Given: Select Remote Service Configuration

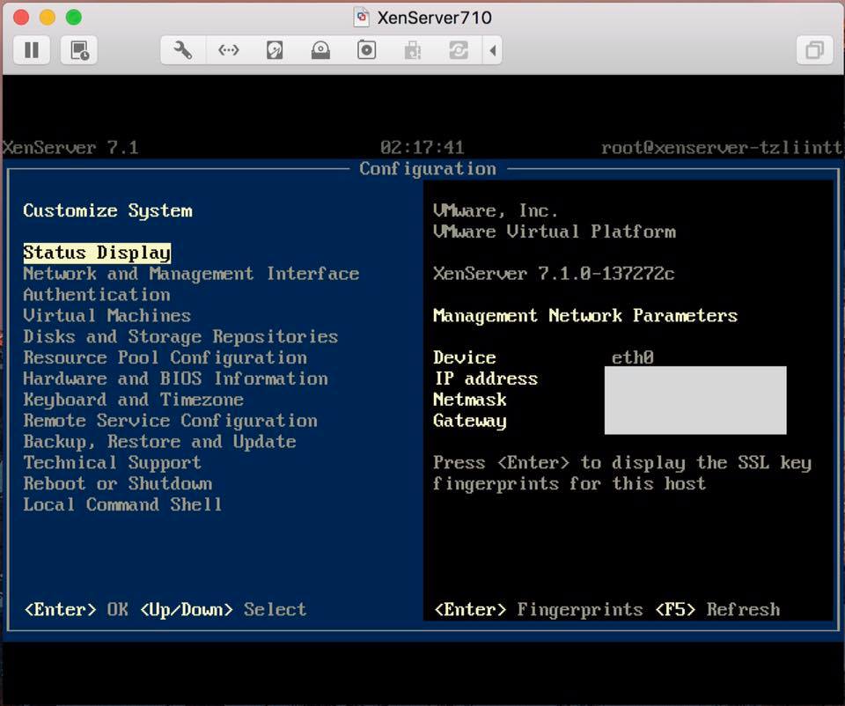Looking at the screenshot, I should (x=170, y=421).
